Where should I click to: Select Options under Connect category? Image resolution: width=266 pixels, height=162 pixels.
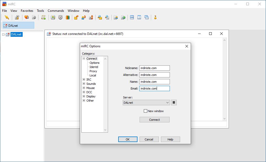point(95,63)
